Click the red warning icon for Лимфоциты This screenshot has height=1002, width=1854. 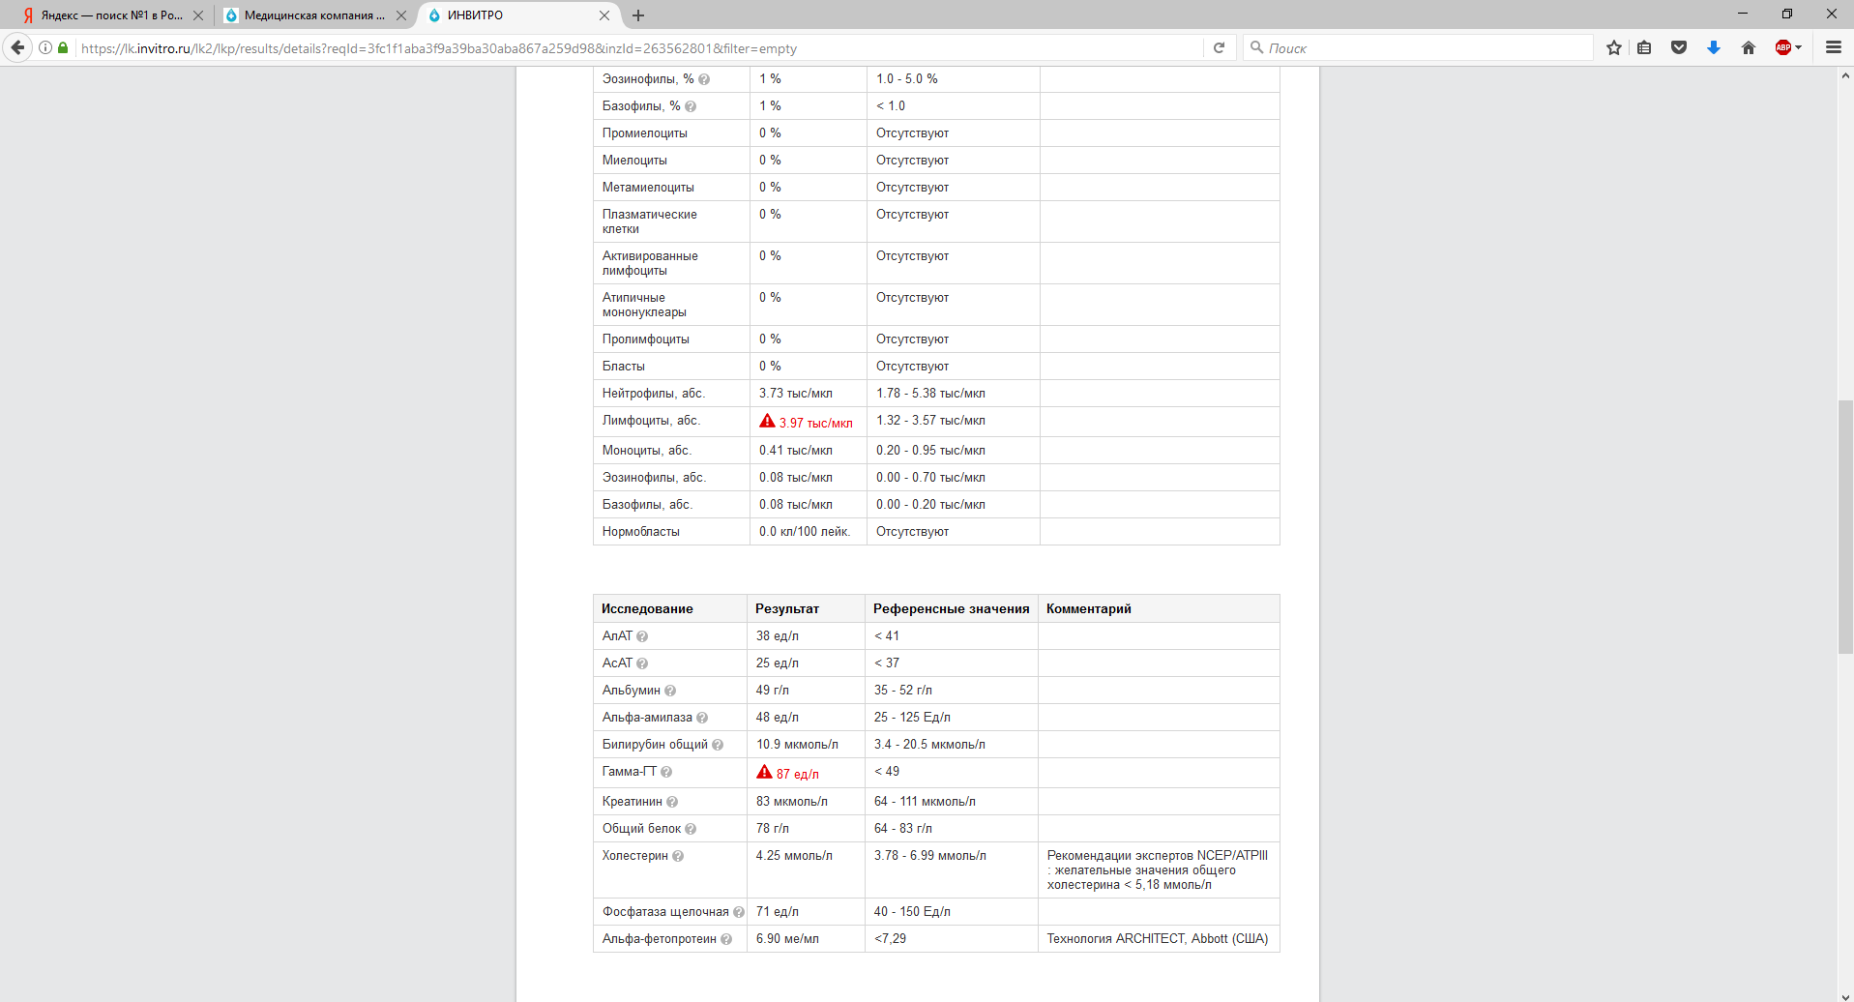[767, 421]
